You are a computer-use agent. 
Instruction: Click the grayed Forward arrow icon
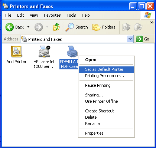pyautogui.click(x=39, y=27)
